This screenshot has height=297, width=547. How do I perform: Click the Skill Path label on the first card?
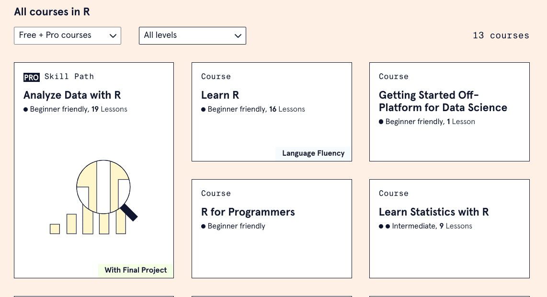click(x=69, y=77)
